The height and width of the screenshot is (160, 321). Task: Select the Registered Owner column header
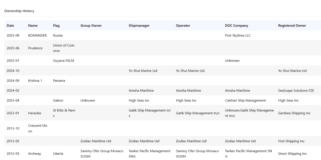[292, 25]
